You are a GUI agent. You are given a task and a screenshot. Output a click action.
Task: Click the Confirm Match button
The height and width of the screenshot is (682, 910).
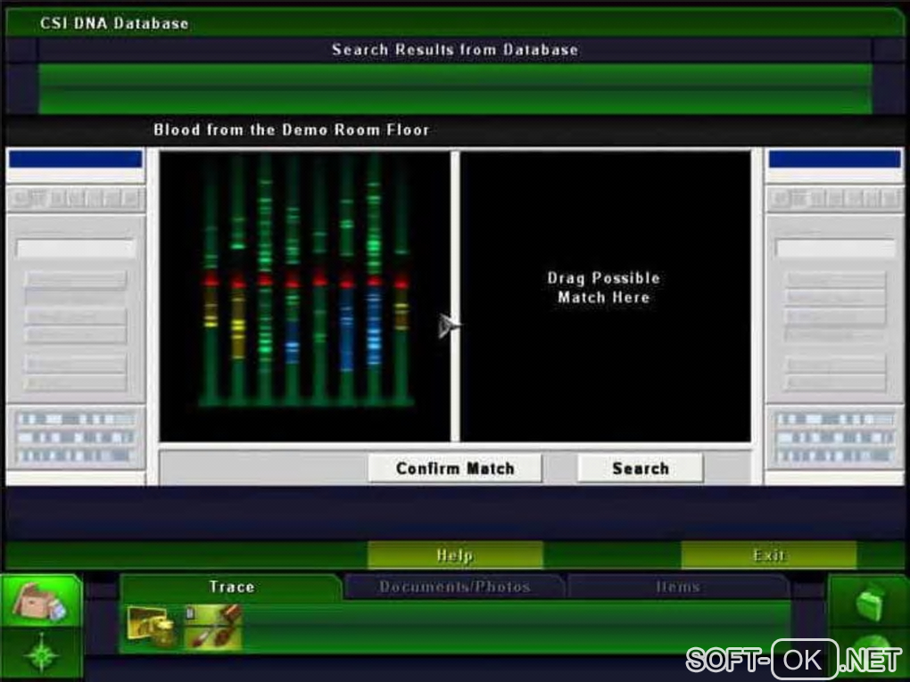(x=455, y=468)
